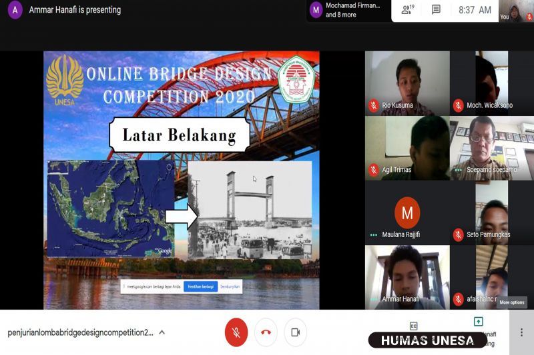534x355 pixels.
Task: Hang up with the red leave-call button
Action: tap(266, 332)
